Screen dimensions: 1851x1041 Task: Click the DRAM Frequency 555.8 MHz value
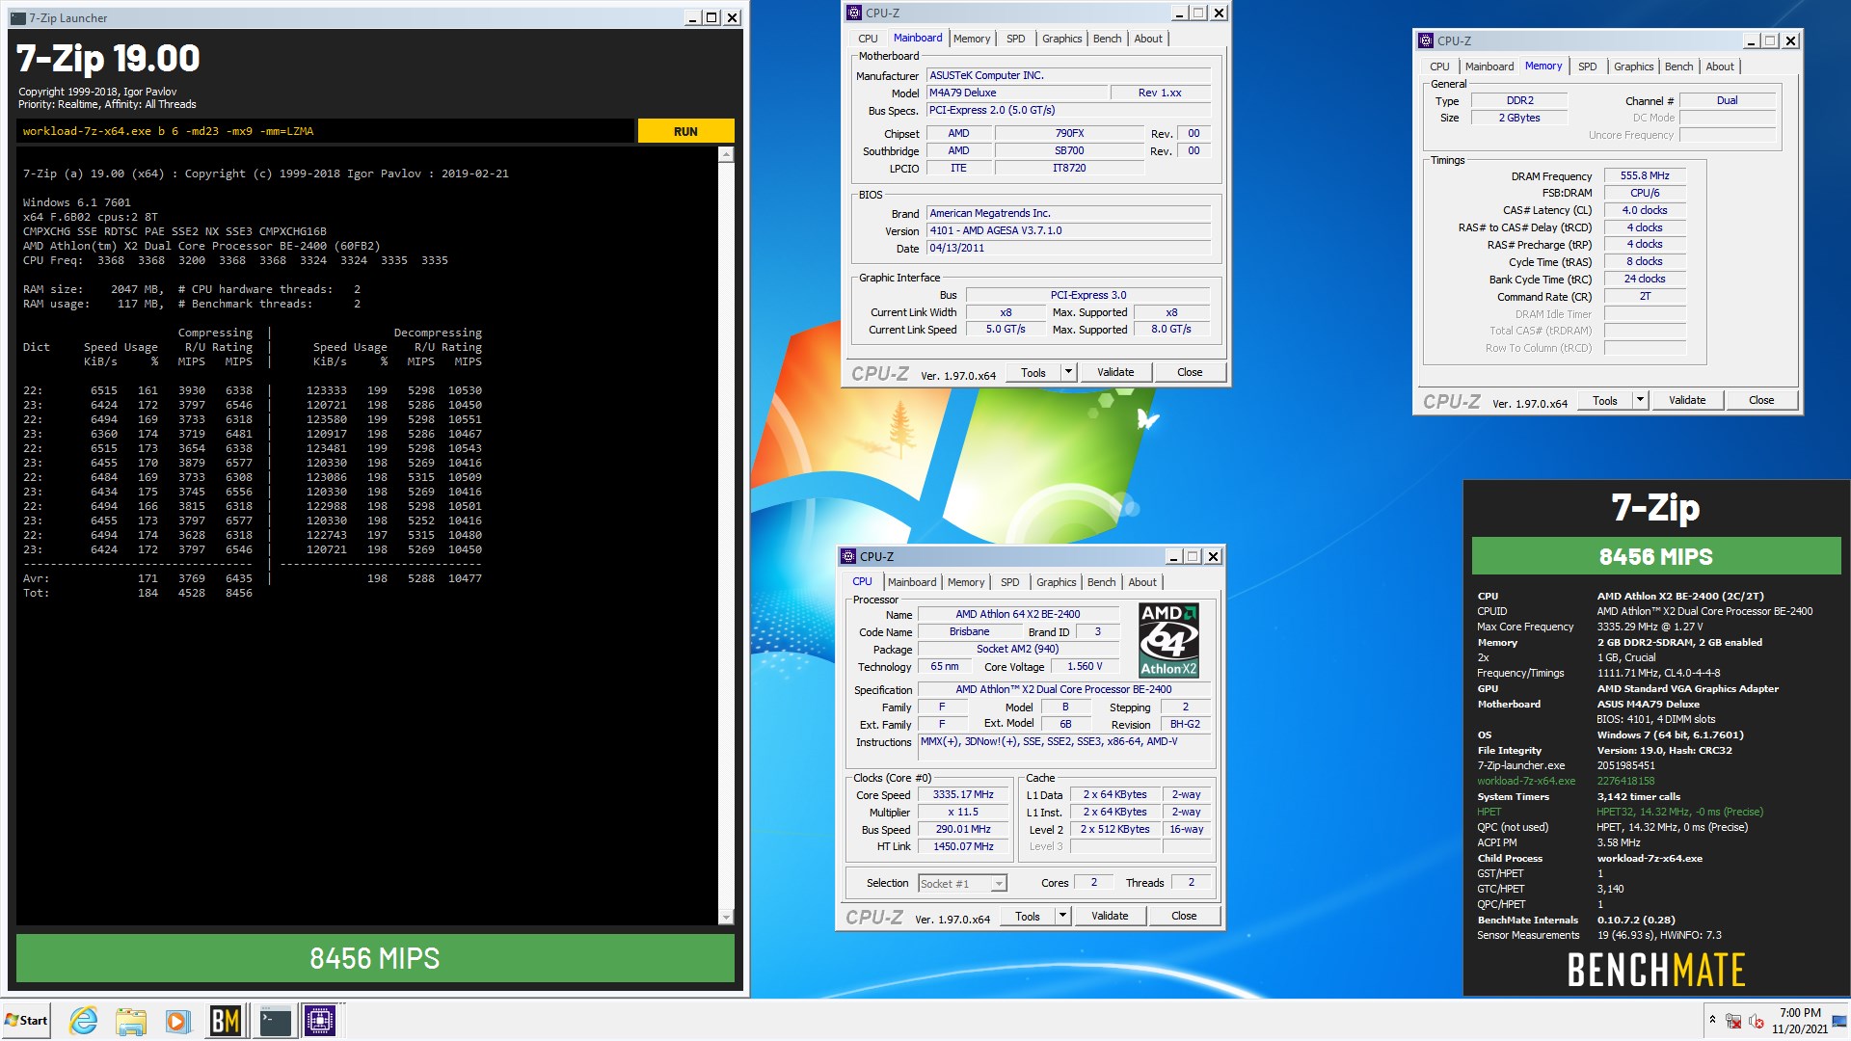[x=1645, y=175]
